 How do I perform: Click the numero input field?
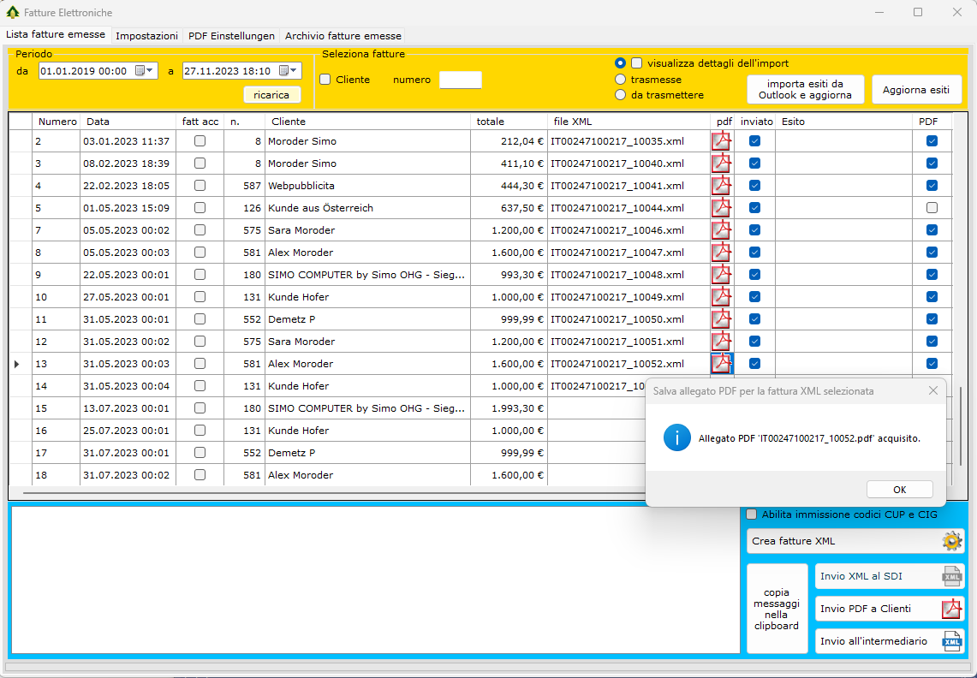pos(460,80)
